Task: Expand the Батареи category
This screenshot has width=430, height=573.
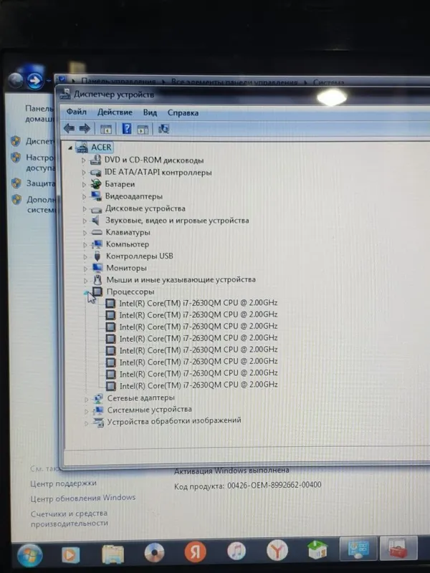Action: pyautogui.click(x=84, y=185)
